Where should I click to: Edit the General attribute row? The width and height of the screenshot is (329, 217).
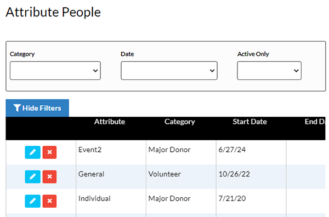click(x=32, y=176)
